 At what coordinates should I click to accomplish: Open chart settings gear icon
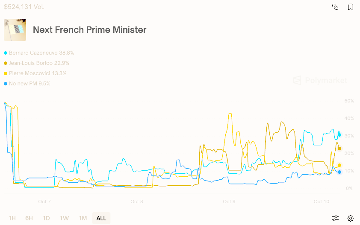(351, 218)
